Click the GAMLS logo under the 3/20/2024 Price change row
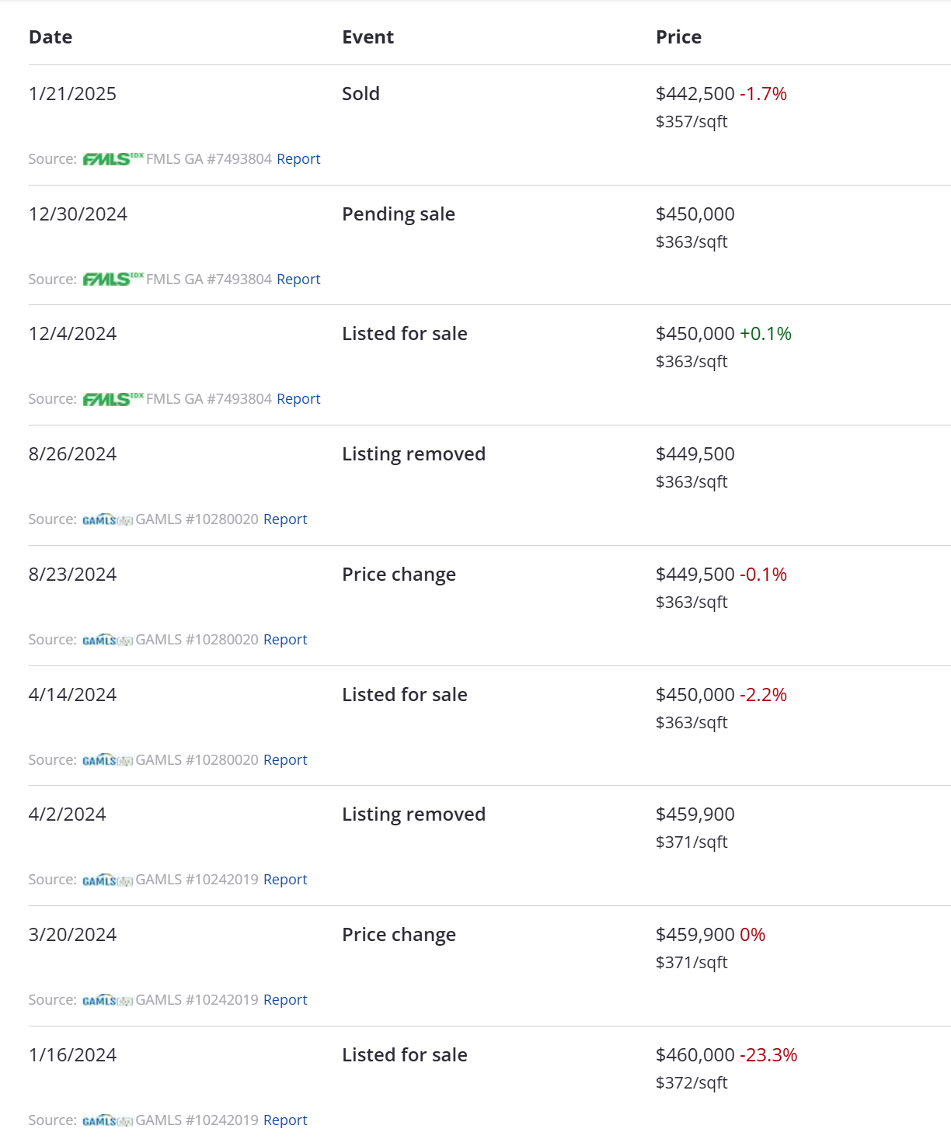This screenshot has width=951, height=1146. [x=108, y=1000]
